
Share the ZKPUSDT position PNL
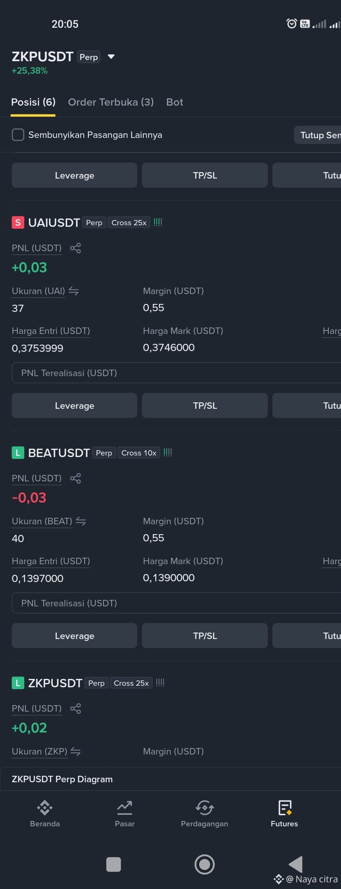point(75,709)
